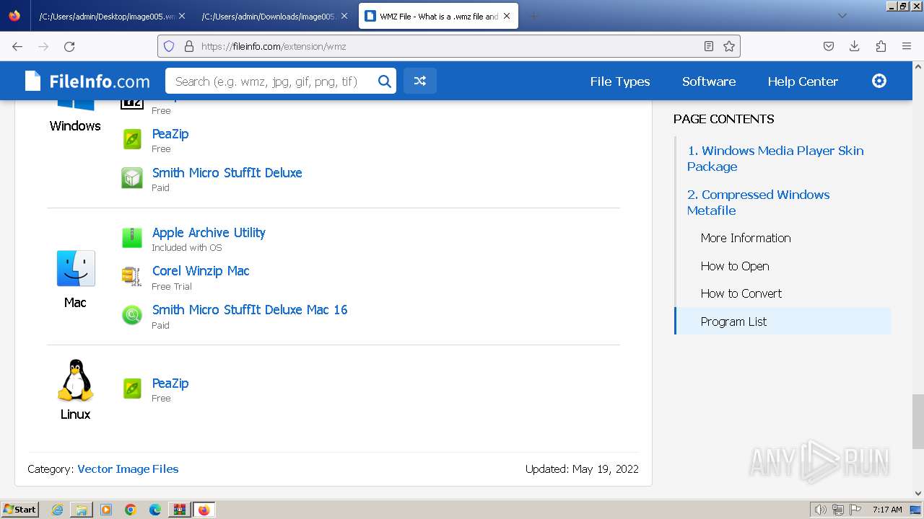Viewport: 924px width, 519px height.
Task: Click the page vertical scrollbar thumb
Action: tap(918, 421)
